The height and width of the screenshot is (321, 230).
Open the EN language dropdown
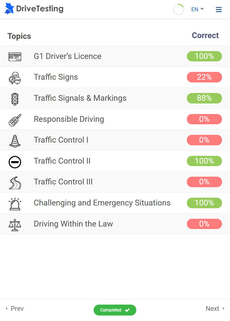pos(197,9)
